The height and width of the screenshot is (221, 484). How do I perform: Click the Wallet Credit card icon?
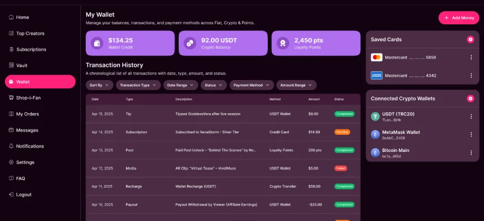coord(97,43)
